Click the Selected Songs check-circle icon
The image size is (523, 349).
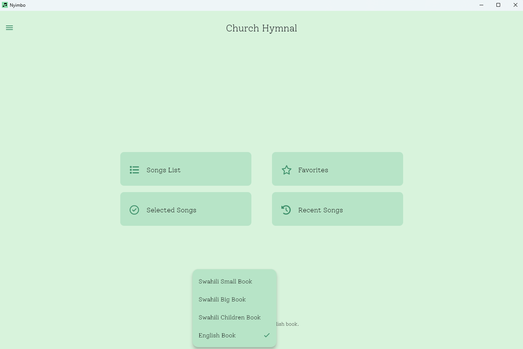[x=134, y=210]
